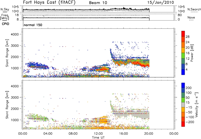This screenshot has width=201, height=139.
Task: Click the '80' tick on the Nave axis
Action: coord(180,15)
